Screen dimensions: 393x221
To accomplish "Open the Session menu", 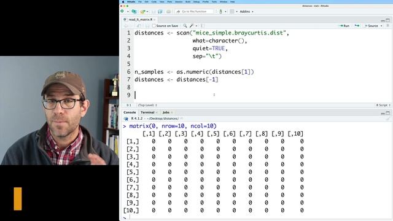I will 179,2.
